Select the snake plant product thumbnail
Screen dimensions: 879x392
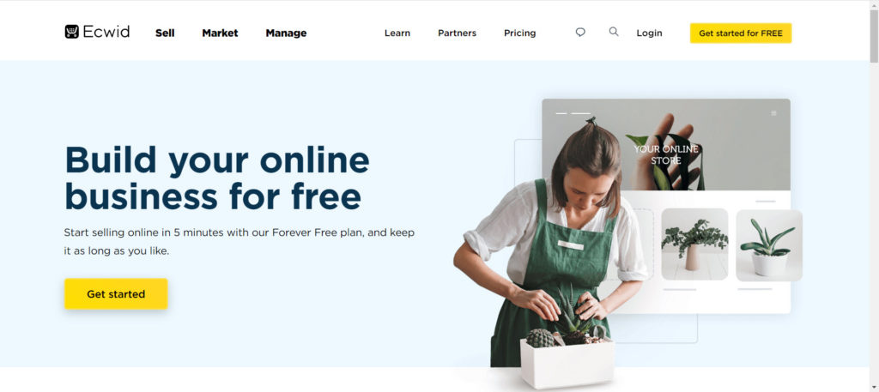click(768, 245)
